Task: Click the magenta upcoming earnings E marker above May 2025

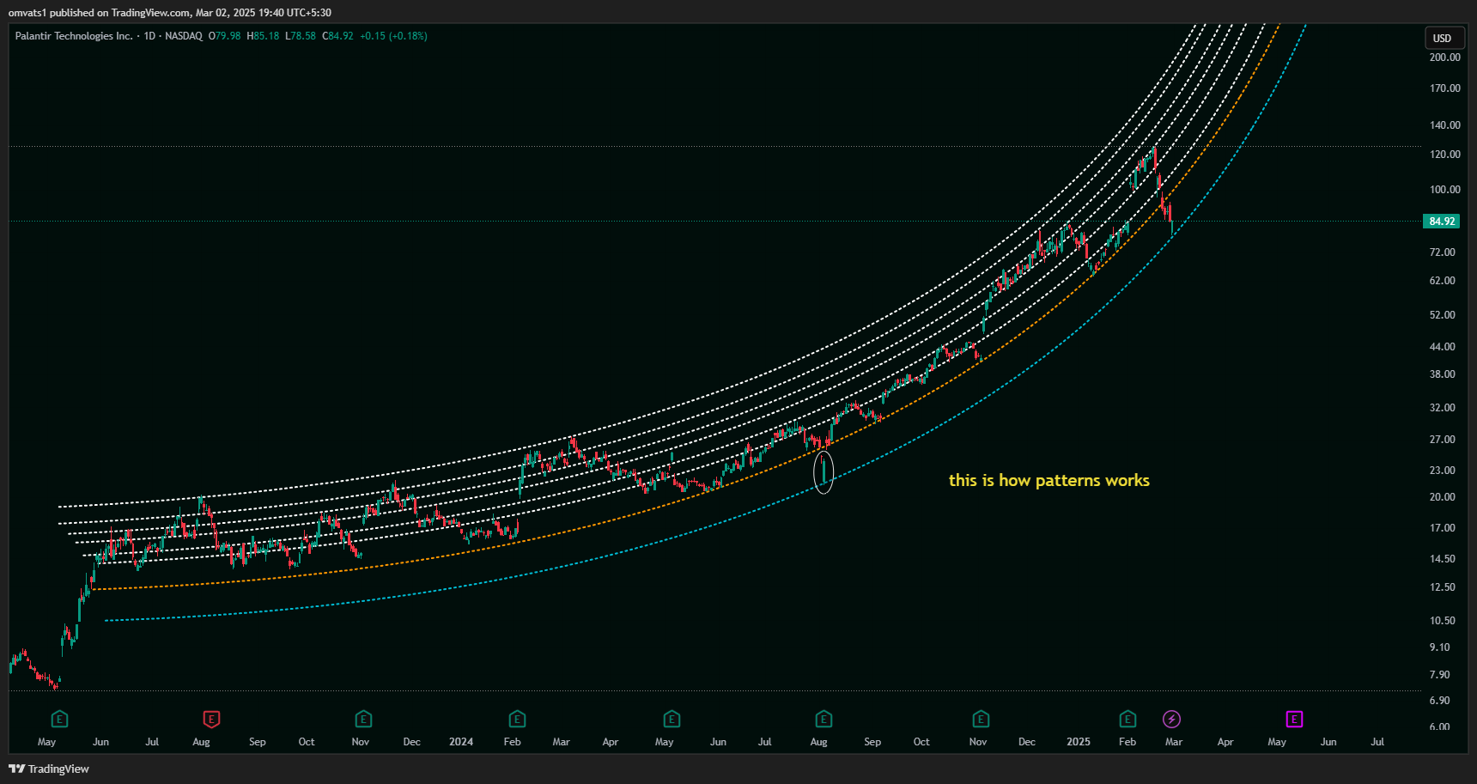Action: 1294,719
